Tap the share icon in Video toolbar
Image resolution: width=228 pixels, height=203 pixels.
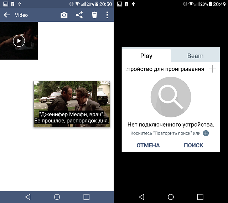point(79,15)
